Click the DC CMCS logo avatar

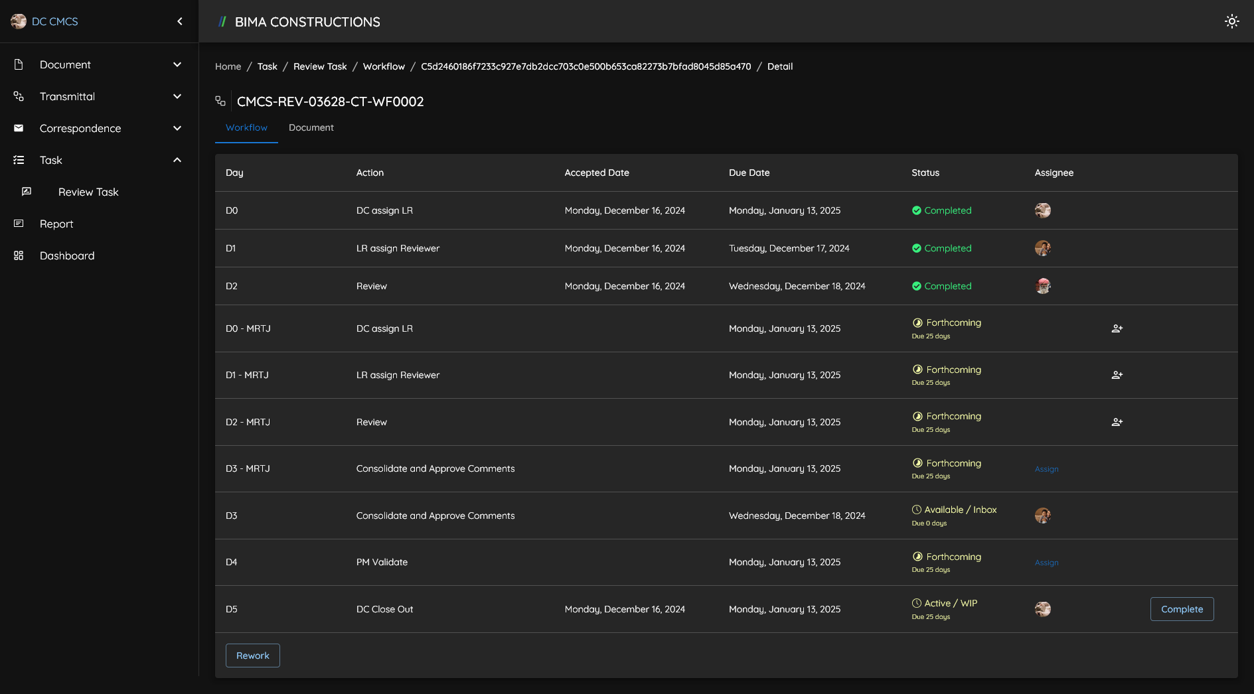click(x=19, y=21)
